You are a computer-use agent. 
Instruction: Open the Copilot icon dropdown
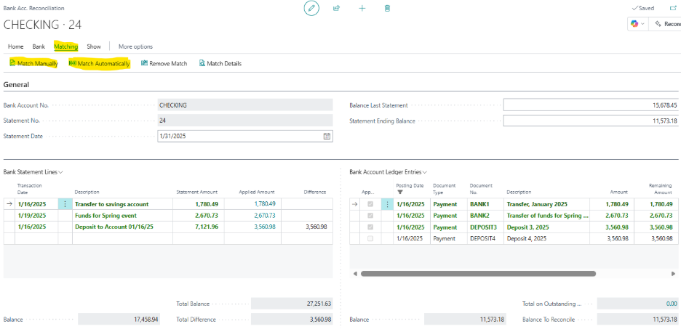pyautogui.click(x=639, y=24)
